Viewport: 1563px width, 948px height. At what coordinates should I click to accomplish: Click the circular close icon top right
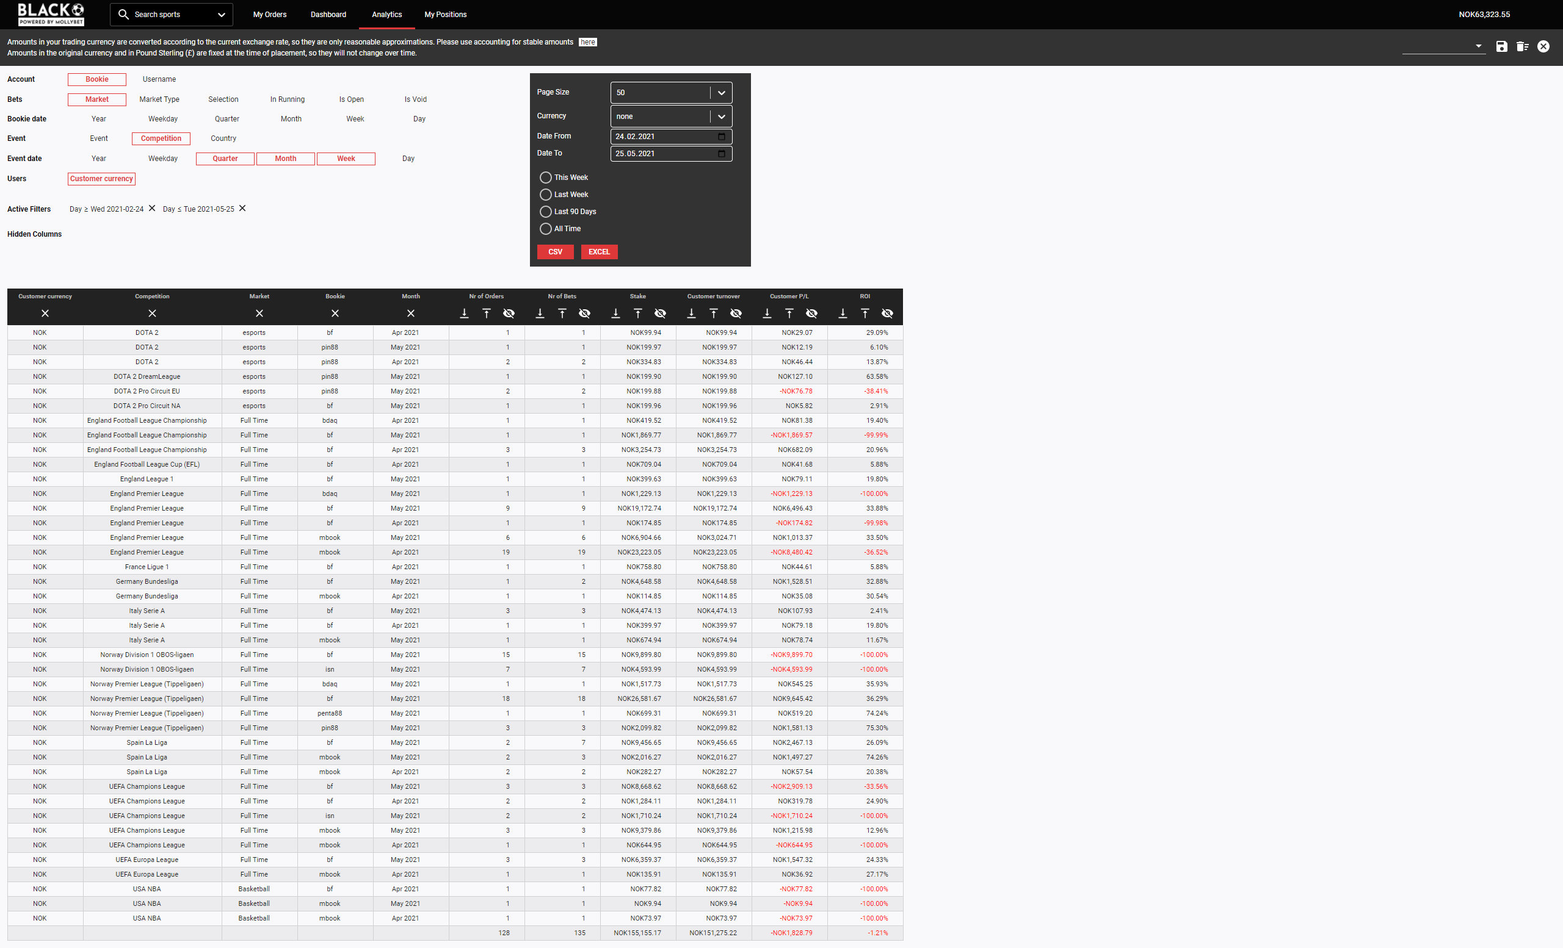coord(1543,46)
